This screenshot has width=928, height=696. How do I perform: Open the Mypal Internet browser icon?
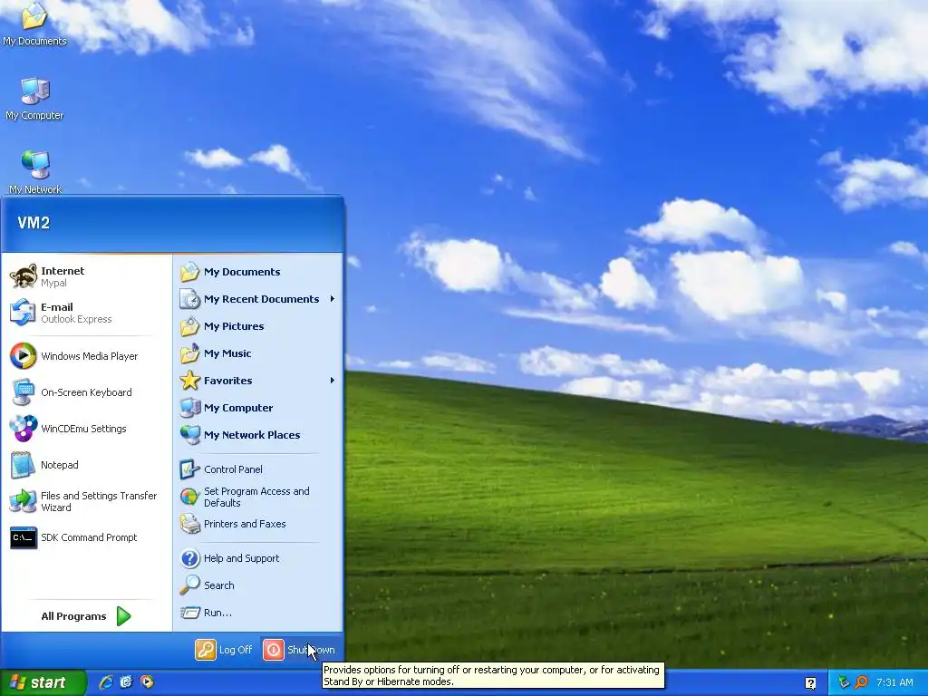point(23,276)
